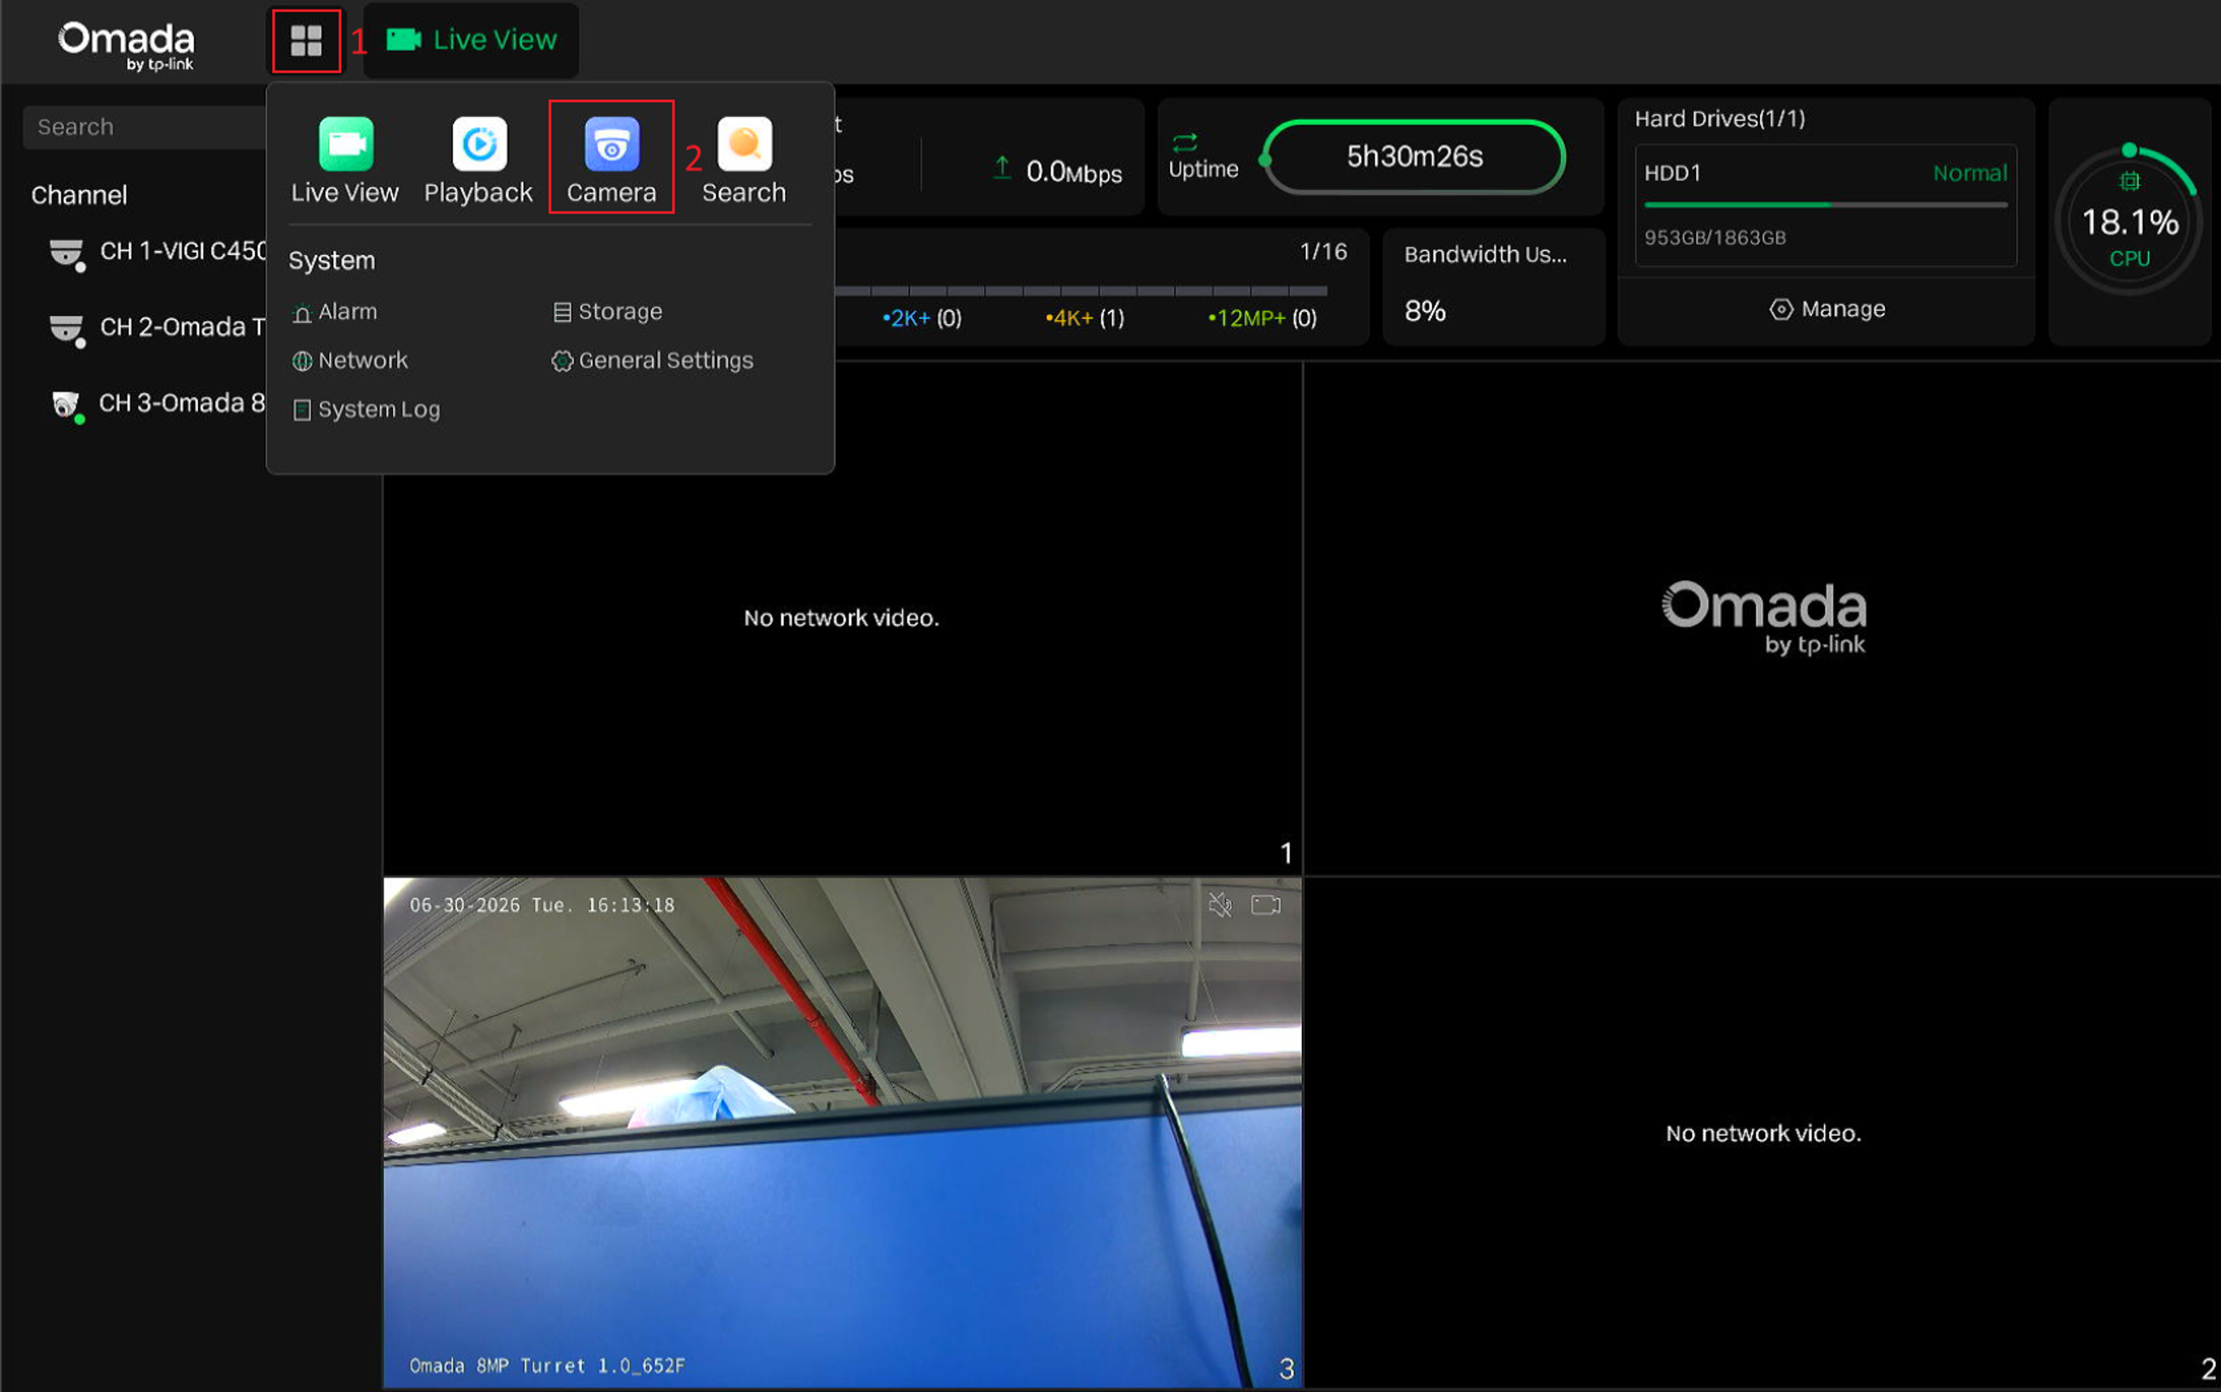Click the CPU chip icon in gauge
The height and width of the screenshot is (1392, 2221).
point(2129,181)
